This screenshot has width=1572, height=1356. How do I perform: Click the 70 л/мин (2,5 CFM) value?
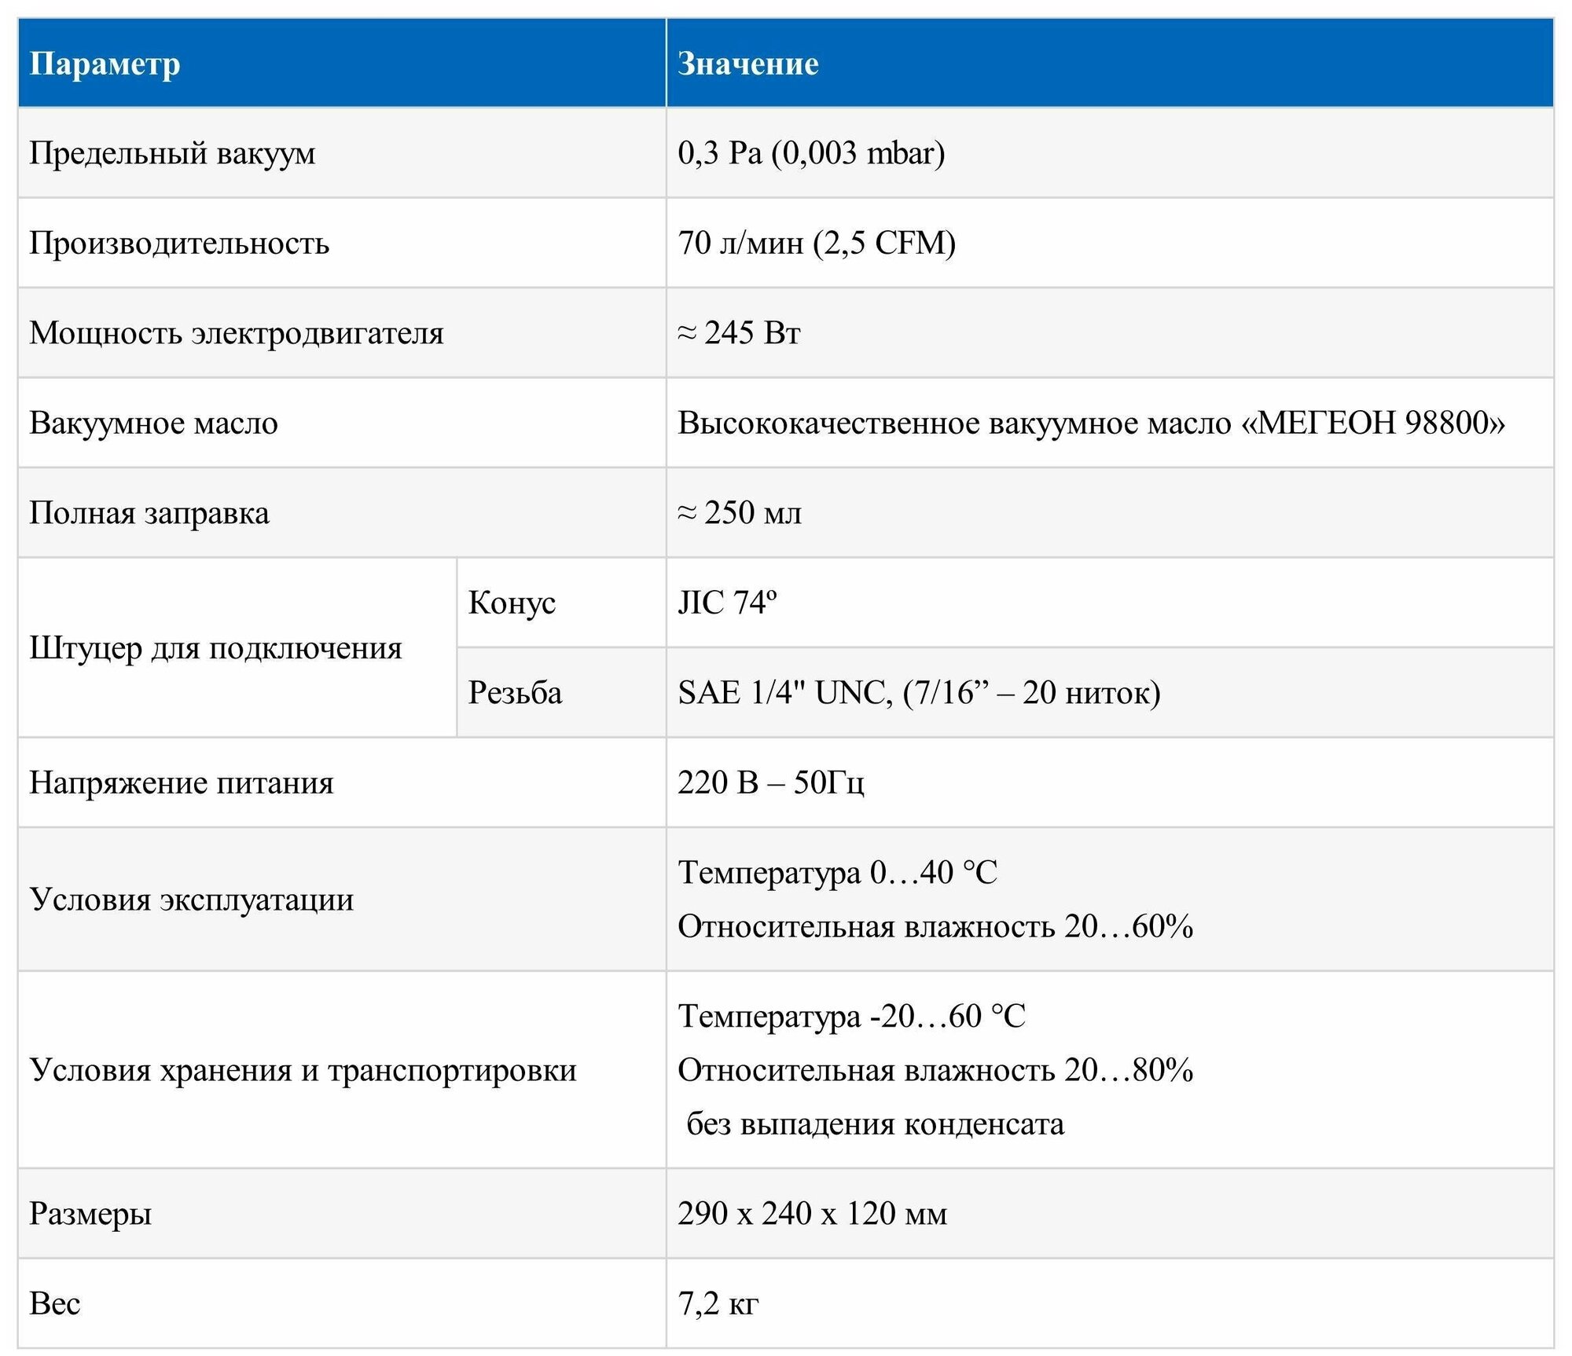(x=817, y=244)
